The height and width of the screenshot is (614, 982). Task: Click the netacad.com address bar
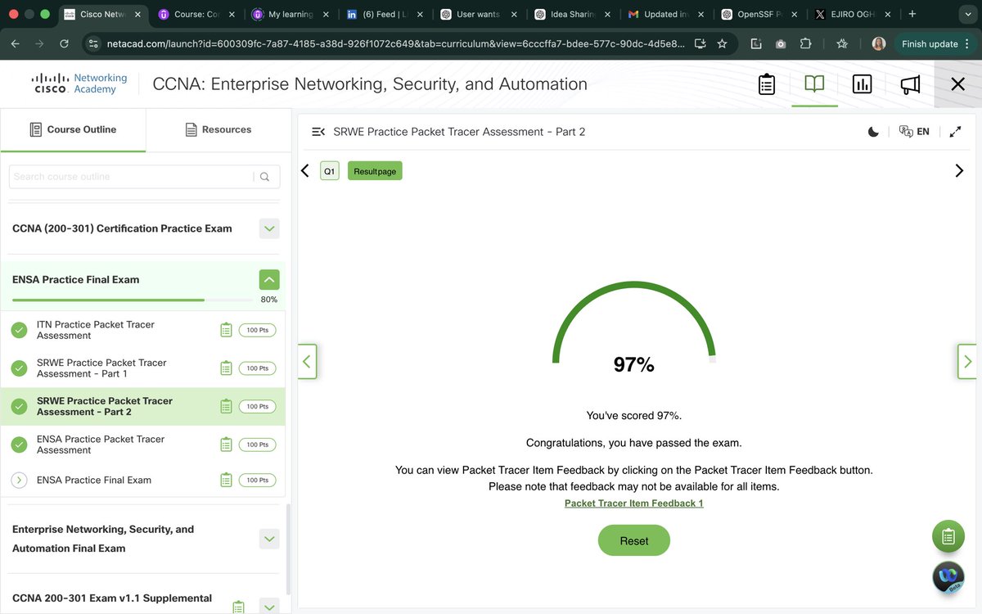point(396,43)
